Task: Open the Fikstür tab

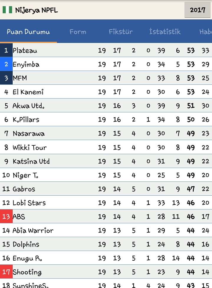Action: [121, 32]
